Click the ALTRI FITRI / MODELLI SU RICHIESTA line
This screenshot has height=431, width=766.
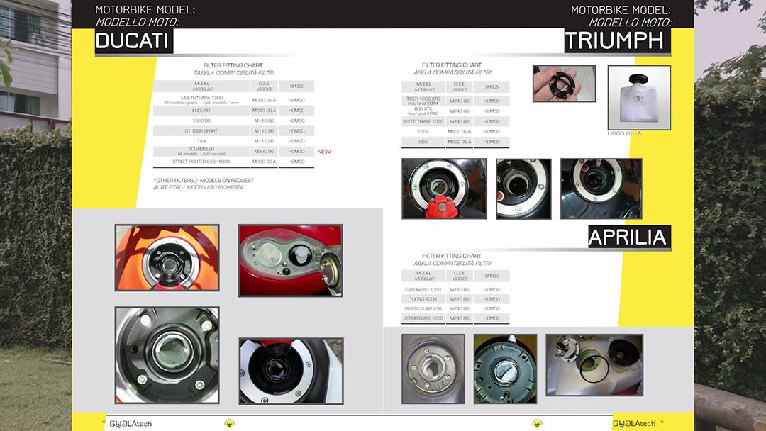[x=199, y=187]
